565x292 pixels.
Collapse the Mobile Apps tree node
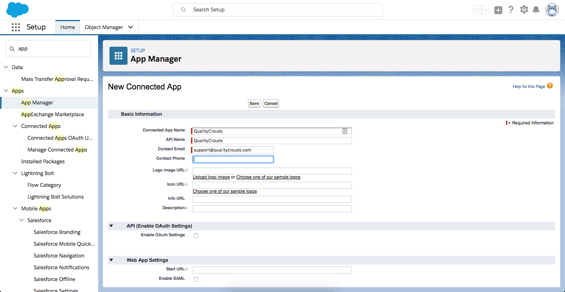point(15,208)
